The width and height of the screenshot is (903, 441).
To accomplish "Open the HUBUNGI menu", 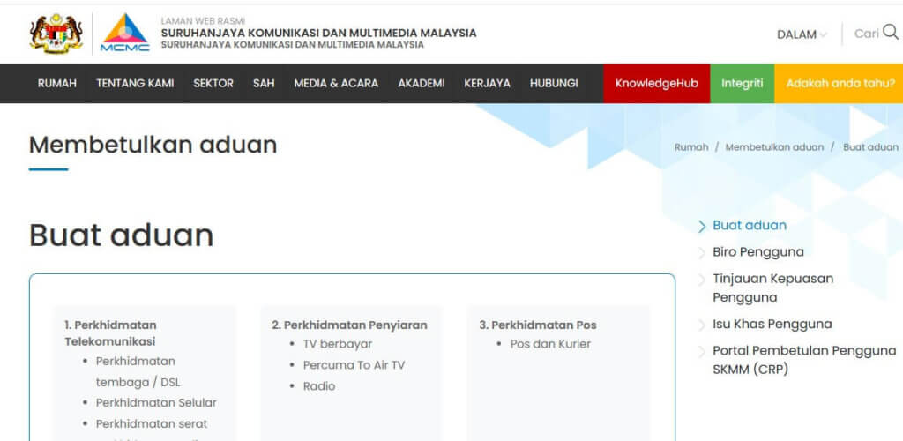I will click(x=554, y=84).
